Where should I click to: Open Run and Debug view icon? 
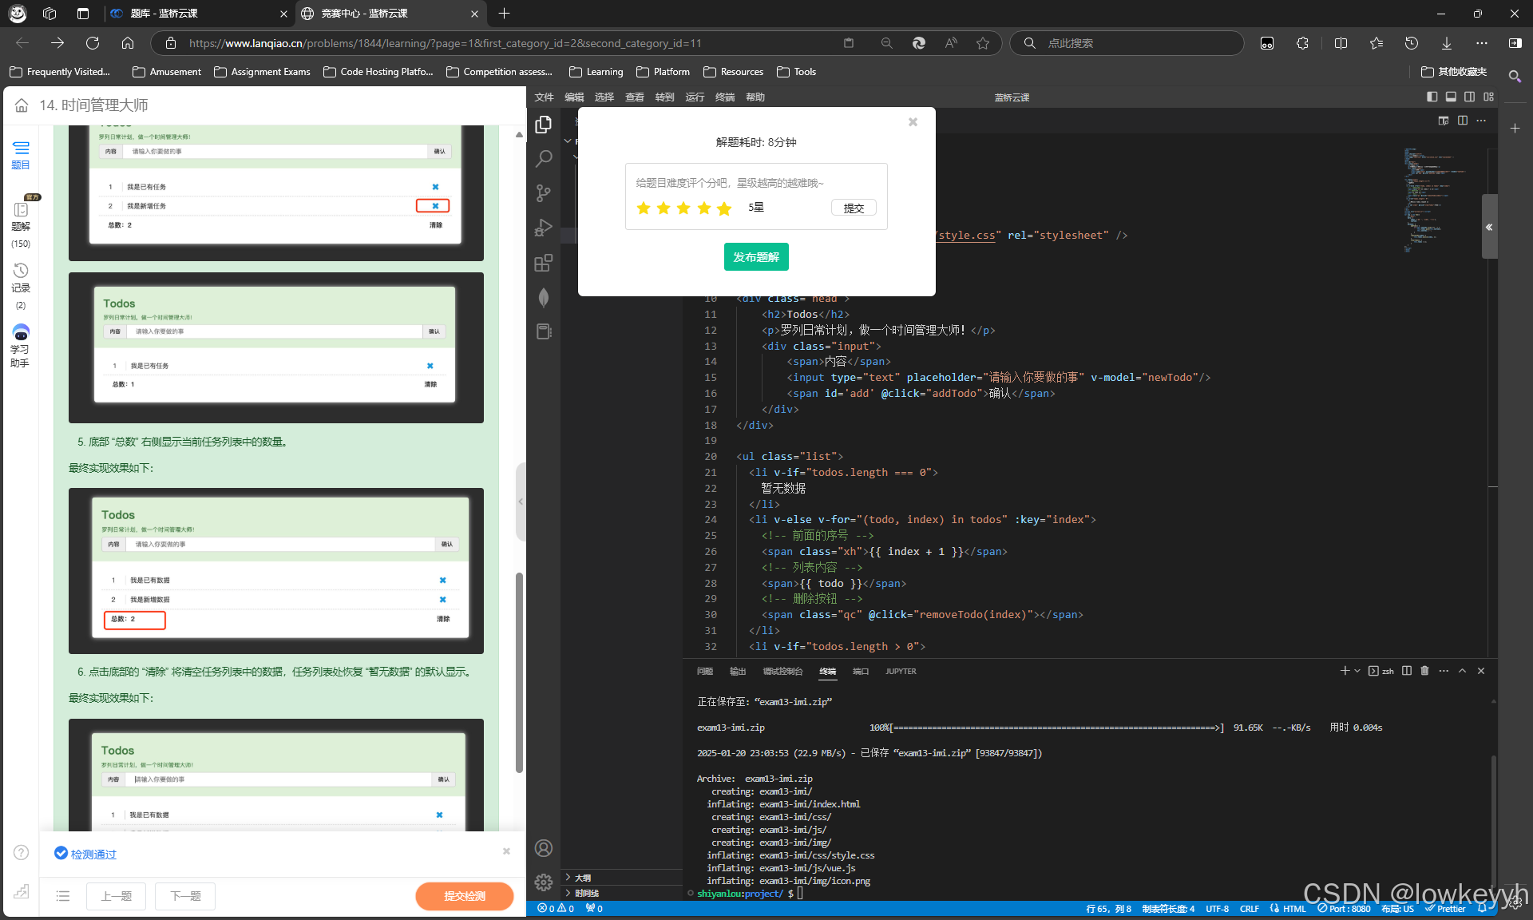tap(544, 228)
